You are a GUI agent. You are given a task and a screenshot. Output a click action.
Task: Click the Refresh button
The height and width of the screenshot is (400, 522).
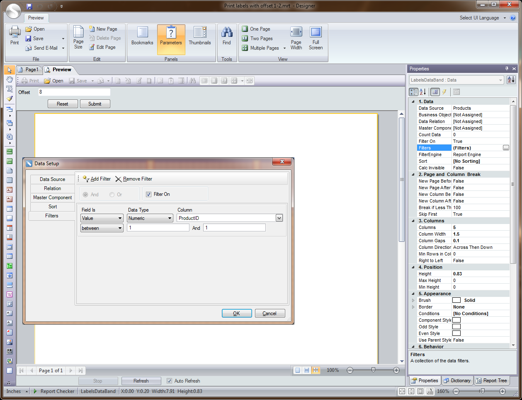pos(141,381)
